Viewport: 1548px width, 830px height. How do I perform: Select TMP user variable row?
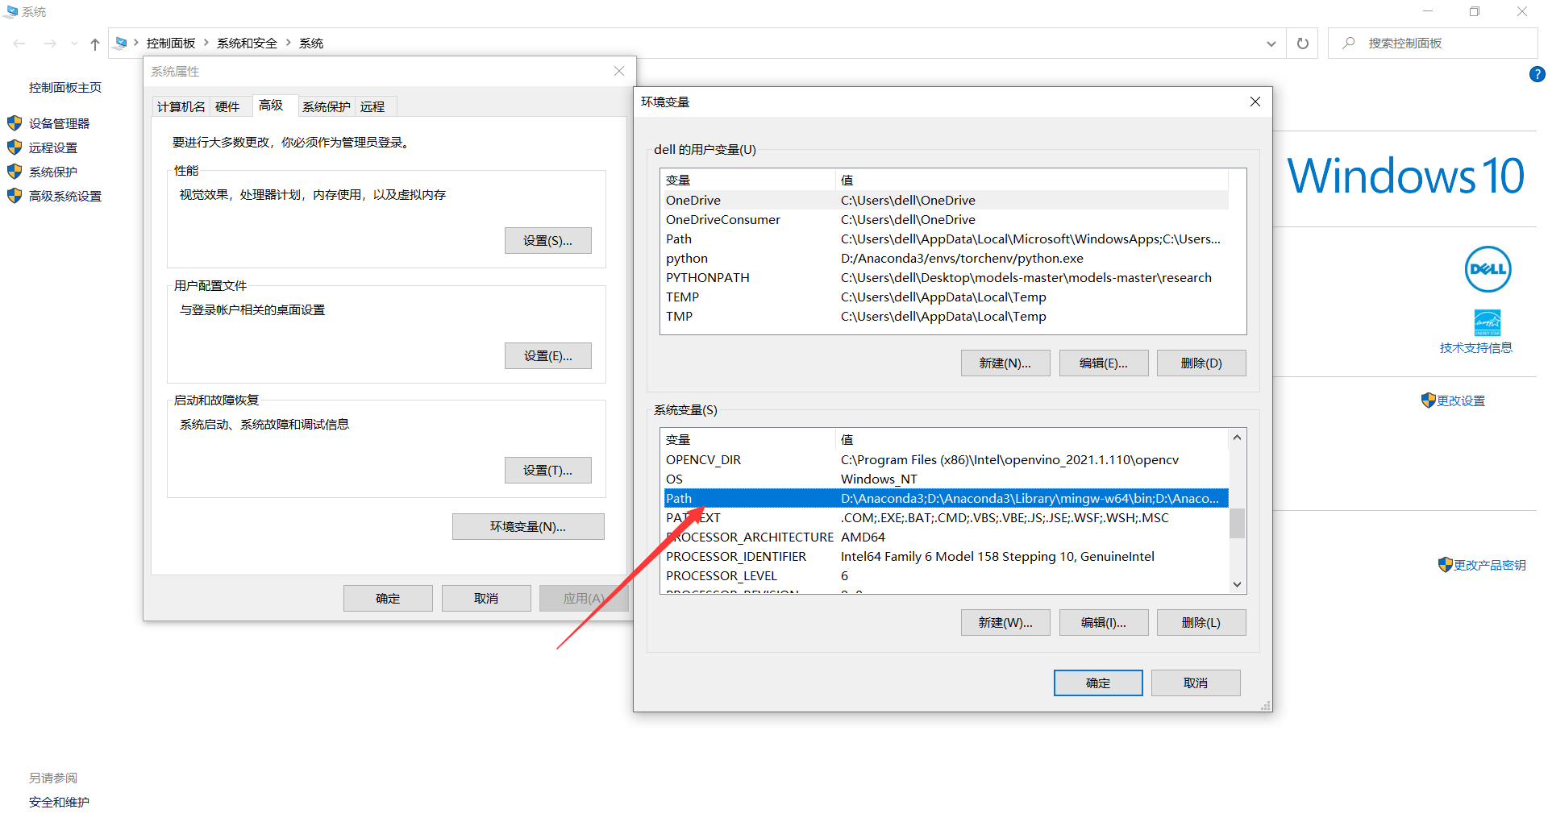pyautogui.click(x=946, y=316)
